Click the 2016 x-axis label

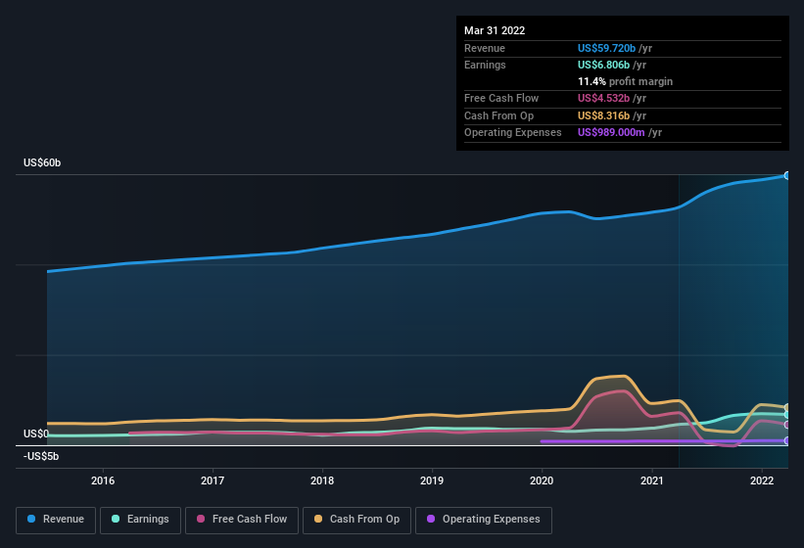coord(103,480)
